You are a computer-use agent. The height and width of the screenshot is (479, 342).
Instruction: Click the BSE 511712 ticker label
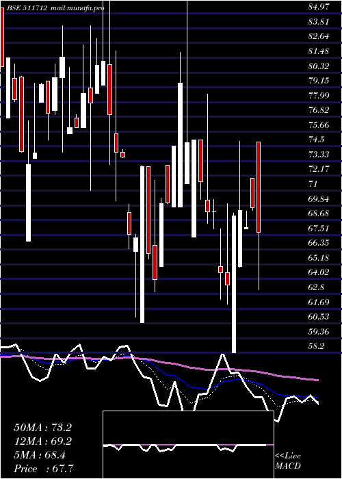pyautogui.click(x=26, y=8)
